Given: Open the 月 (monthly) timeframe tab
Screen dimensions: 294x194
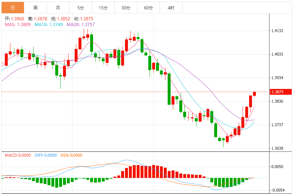Looking at the screenshot, I should pyautogui.click(x=58, y=7).
